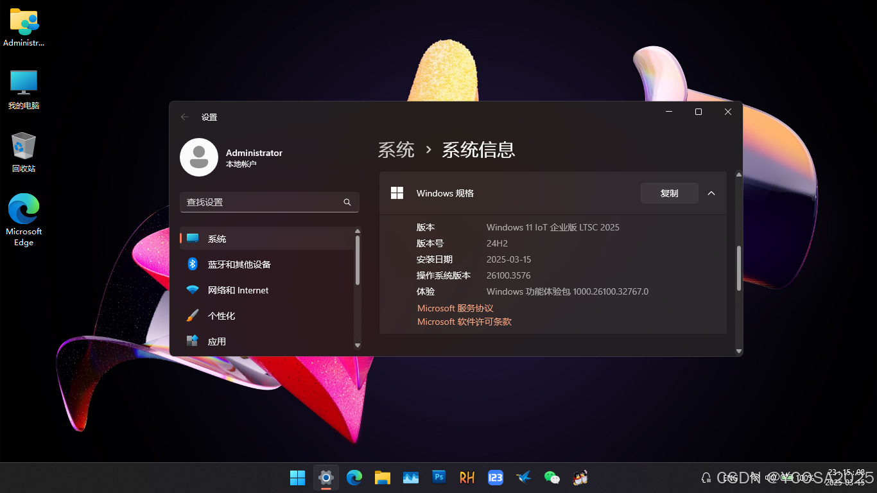The height and width of the screenshot is (493, 877).
Task: Open the Microsoft 服务协议 link
Action: coord(455,308)
